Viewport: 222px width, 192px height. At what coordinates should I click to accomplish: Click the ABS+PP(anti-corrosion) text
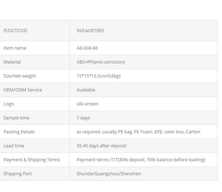(x=101, y=62)
